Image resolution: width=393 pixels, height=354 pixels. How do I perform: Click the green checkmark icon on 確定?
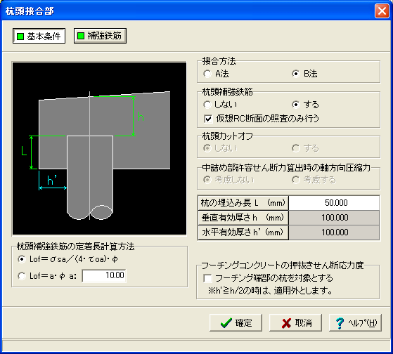click(226, 323)
